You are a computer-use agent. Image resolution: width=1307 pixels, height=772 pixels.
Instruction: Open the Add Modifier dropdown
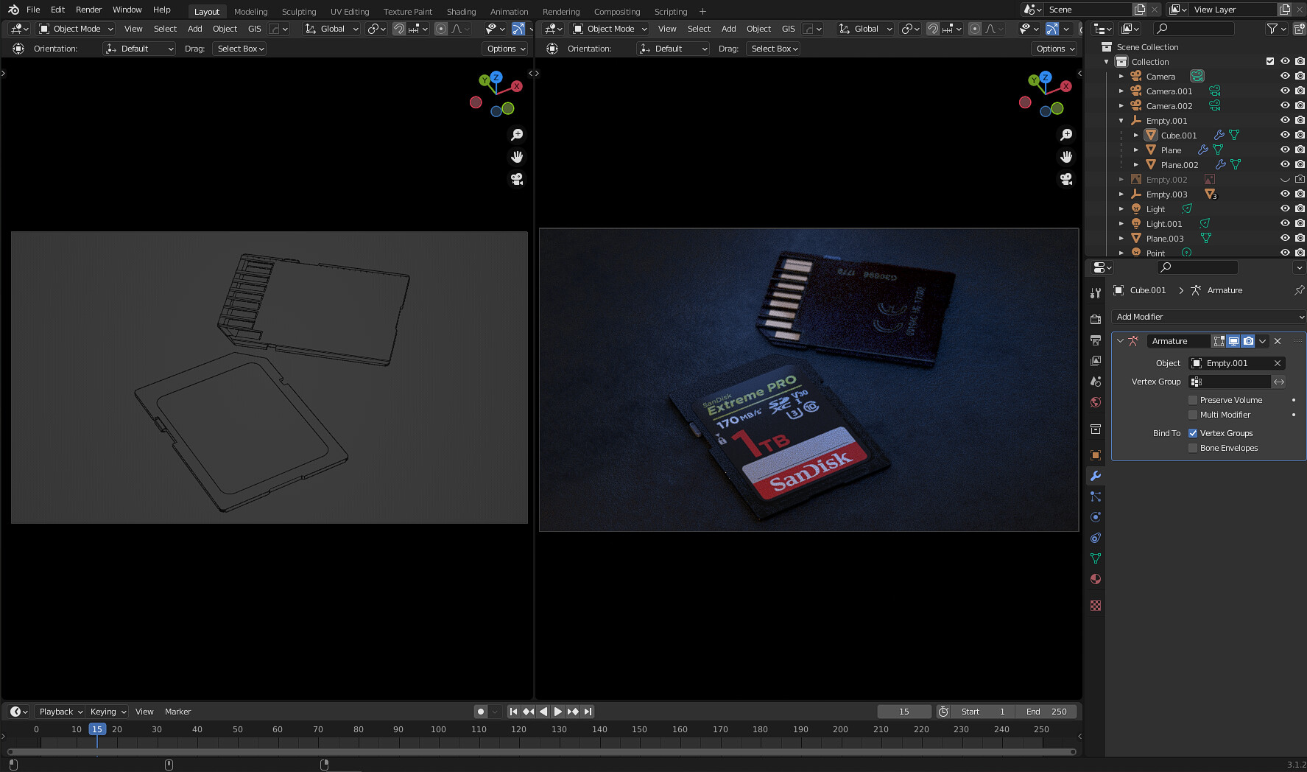click(1208, 317)
